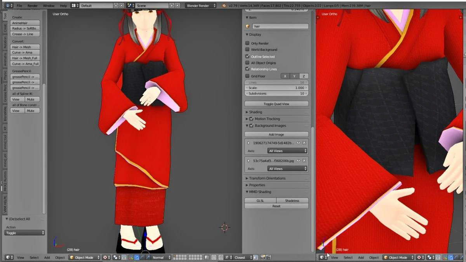Open Axis dropdown for first background image
Image resolution: width=466 pixels, height=262 pixels.
(287, 151)
